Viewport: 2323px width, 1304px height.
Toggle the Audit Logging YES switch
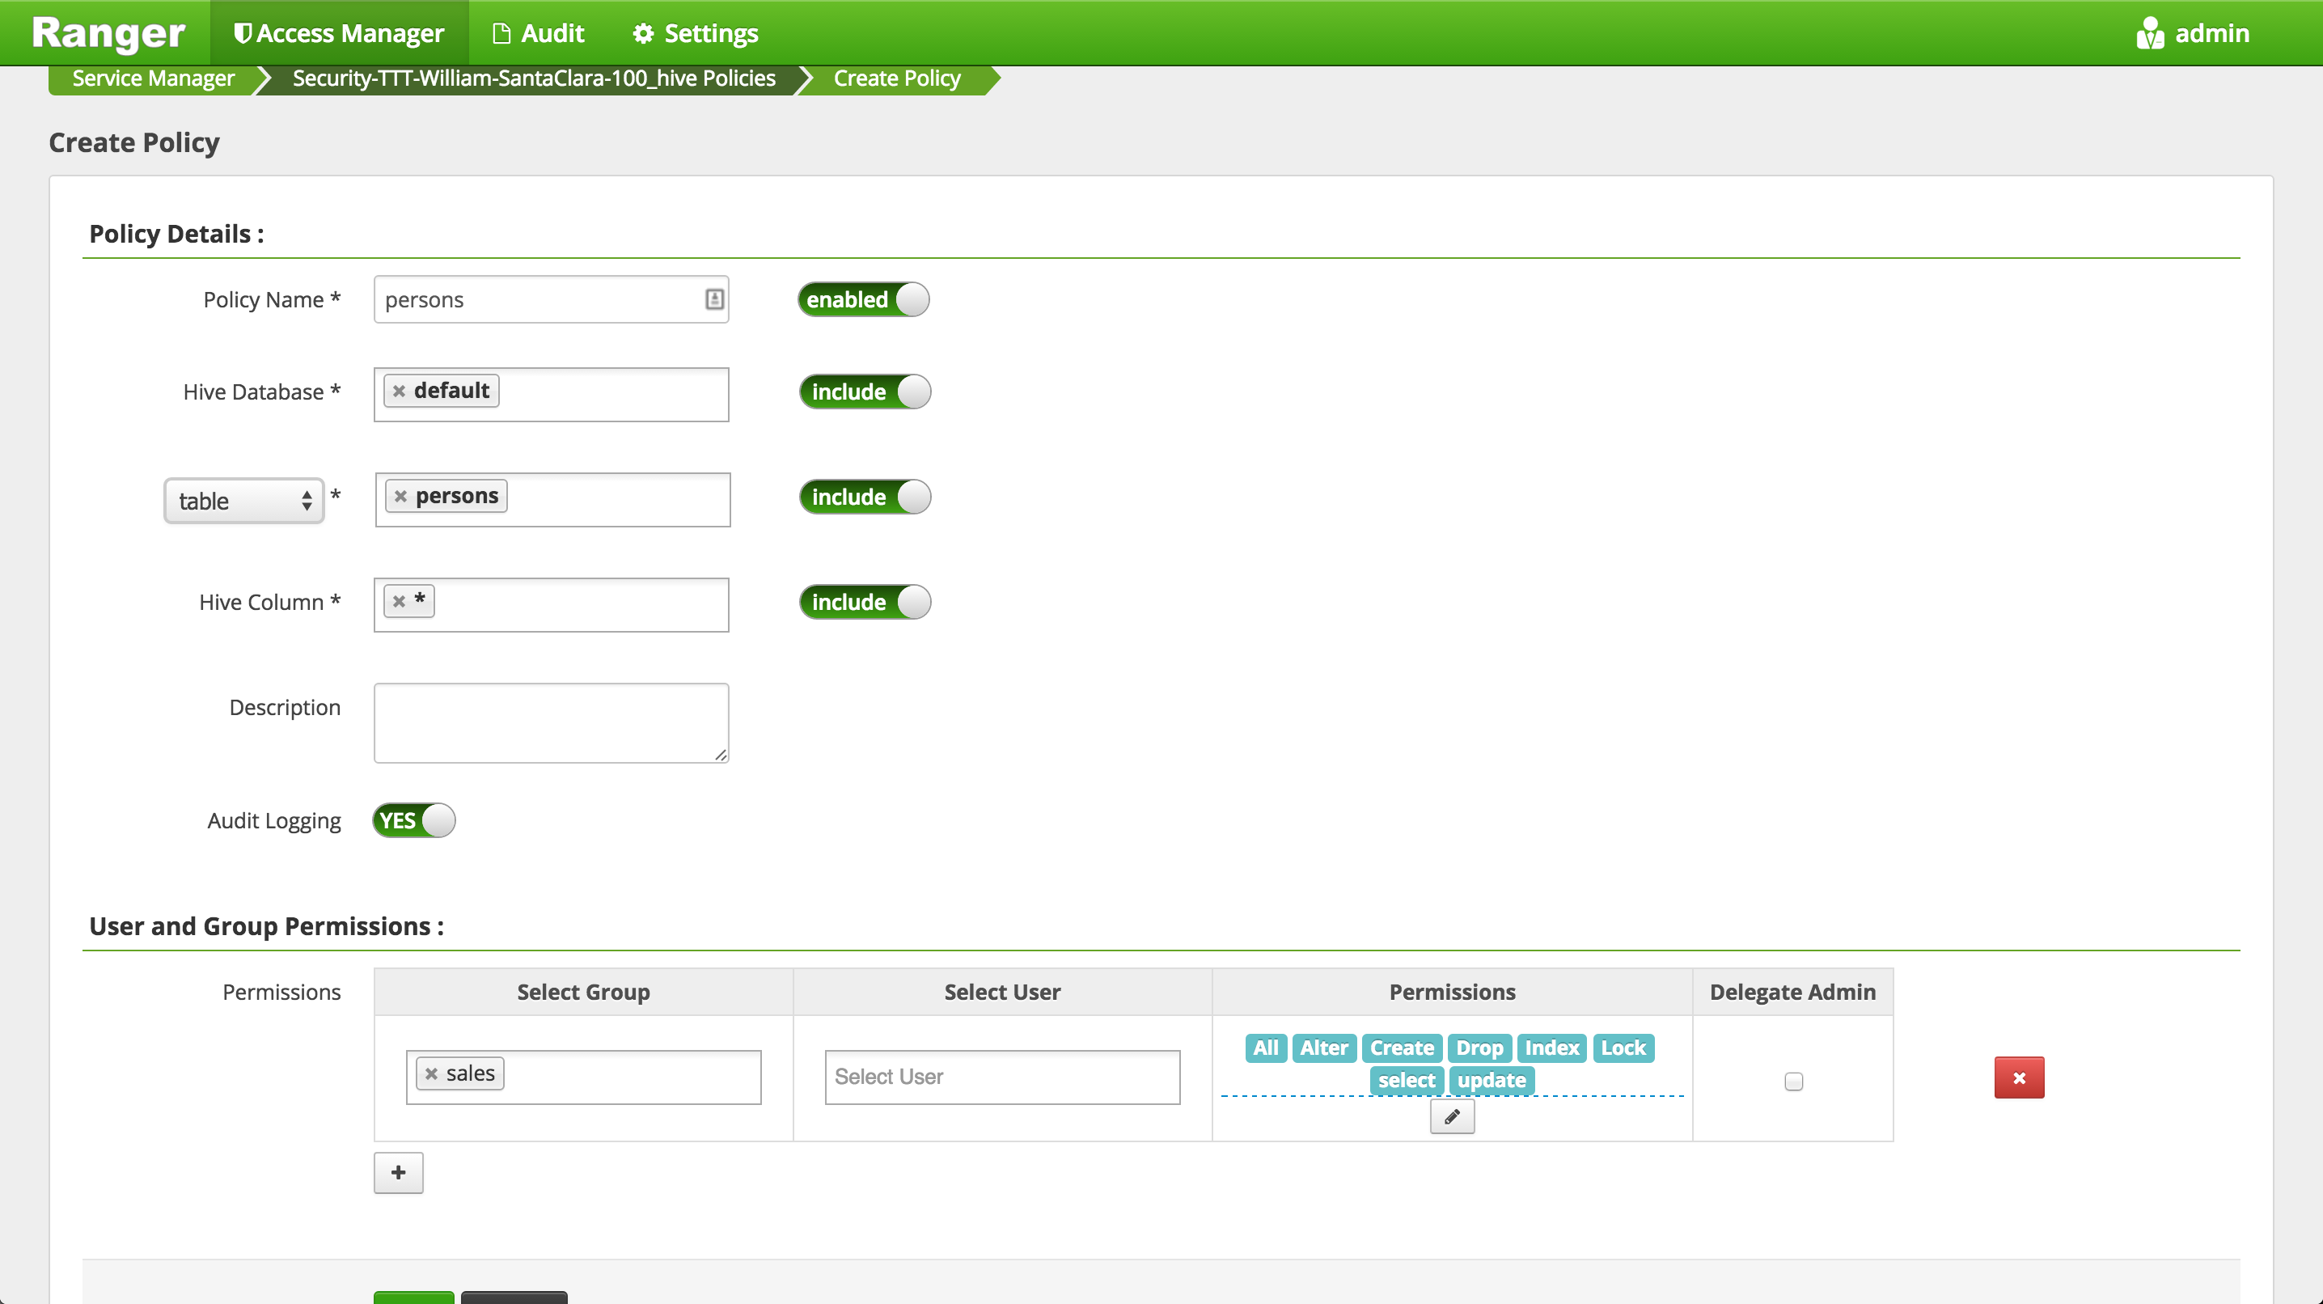point(414,820)
